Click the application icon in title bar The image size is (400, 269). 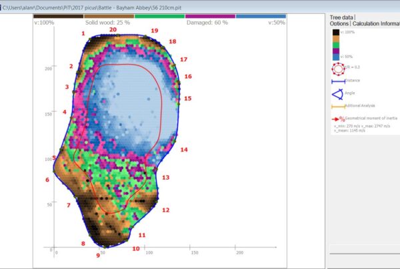pyautogui.click(x=4, y=5)
